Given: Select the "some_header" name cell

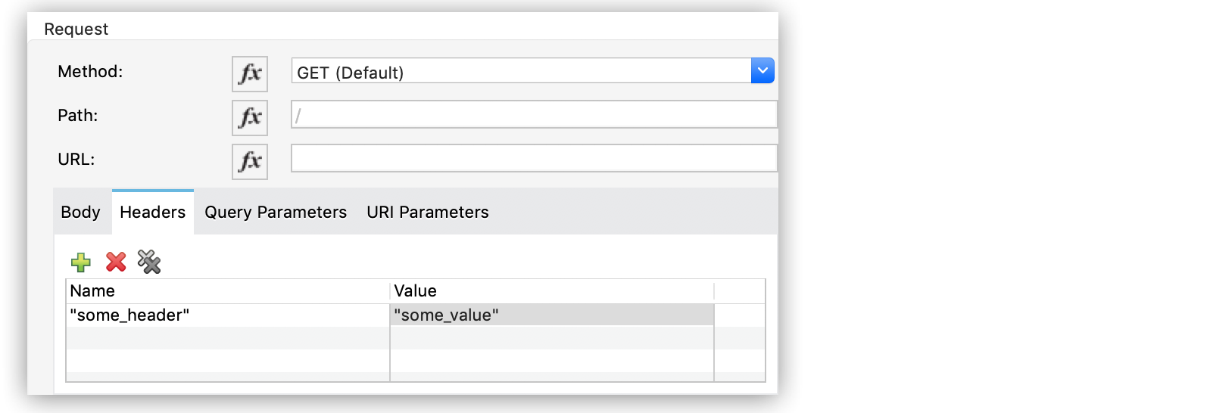Looking at the screenshot, I should click(x=227, y=315).
